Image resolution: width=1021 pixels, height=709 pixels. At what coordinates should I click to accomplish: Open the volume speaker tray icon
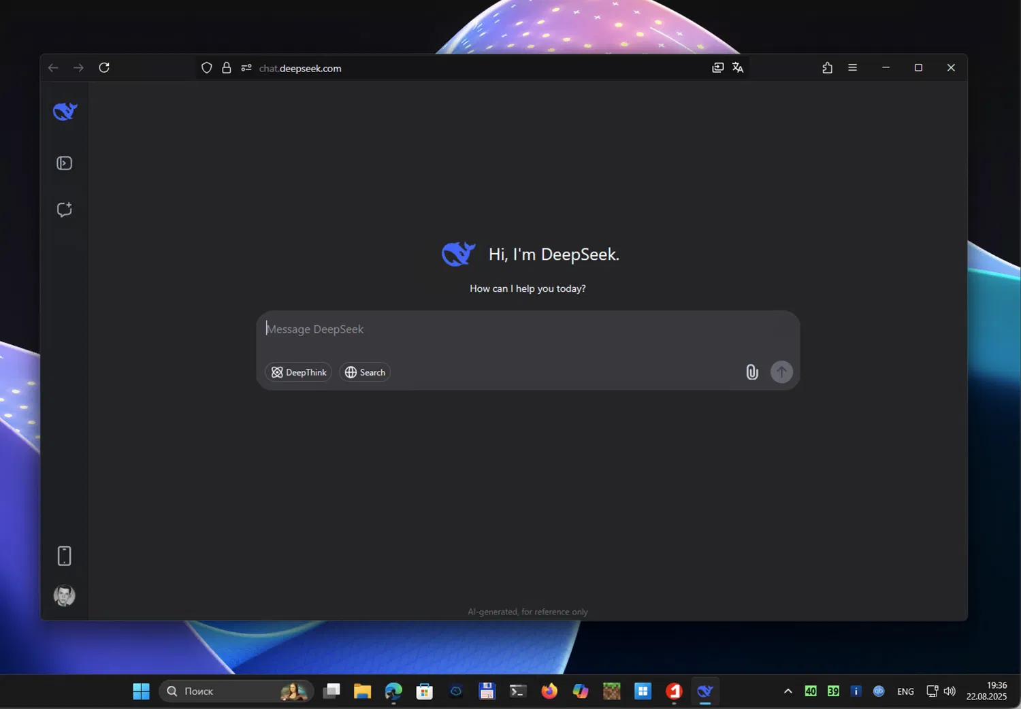[x=950, y=691]
